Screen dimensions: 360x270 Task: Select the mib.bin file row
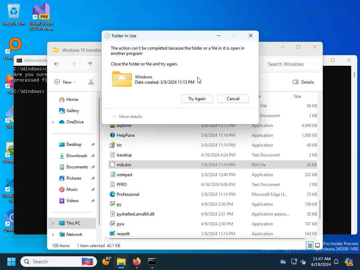click(213, 165)
